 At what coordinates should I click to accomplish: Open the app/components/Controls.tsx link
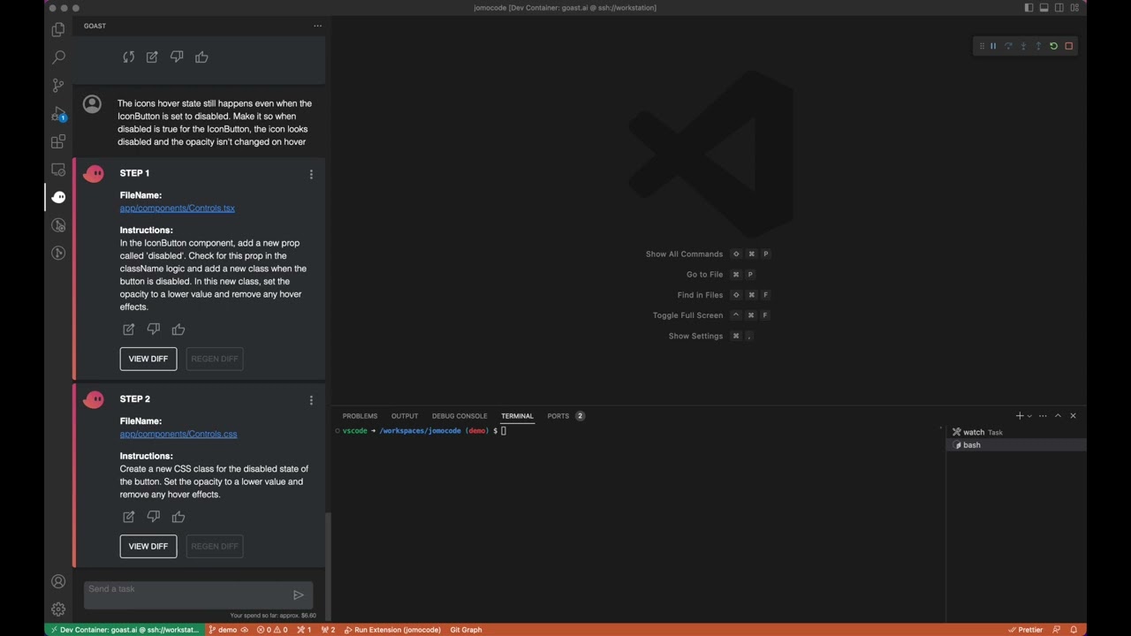(x=178, y=208)
